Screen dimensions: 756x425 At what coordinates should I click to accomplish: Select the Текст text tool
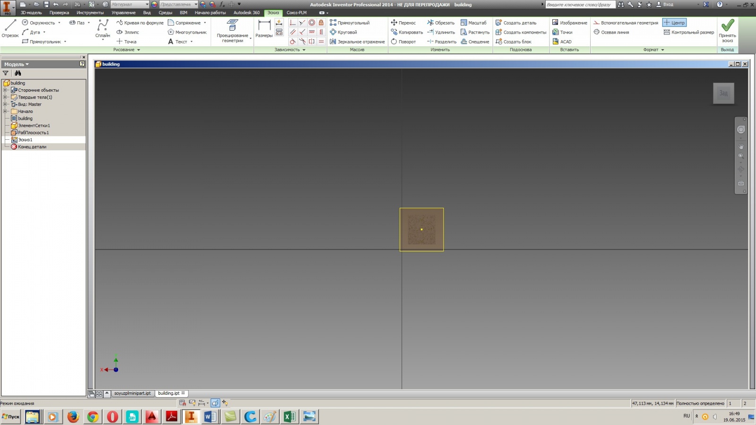click(x=178, y=42)
